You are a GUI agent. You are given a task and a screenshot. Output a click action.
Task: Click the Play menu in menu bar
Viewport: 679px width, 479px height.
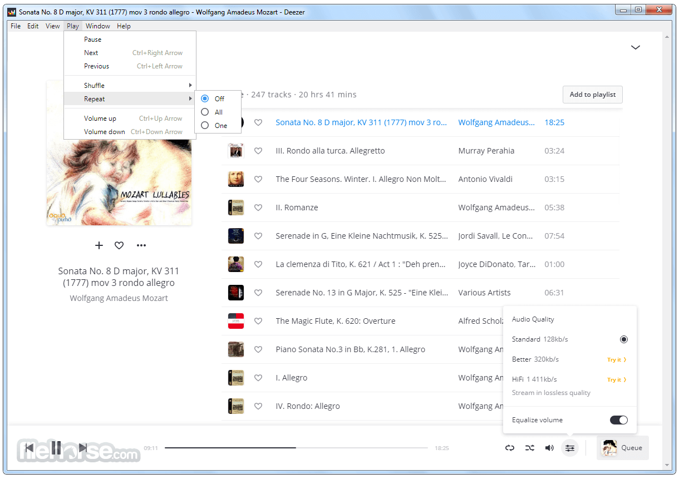pyautogui.click(x=73, y=26)
